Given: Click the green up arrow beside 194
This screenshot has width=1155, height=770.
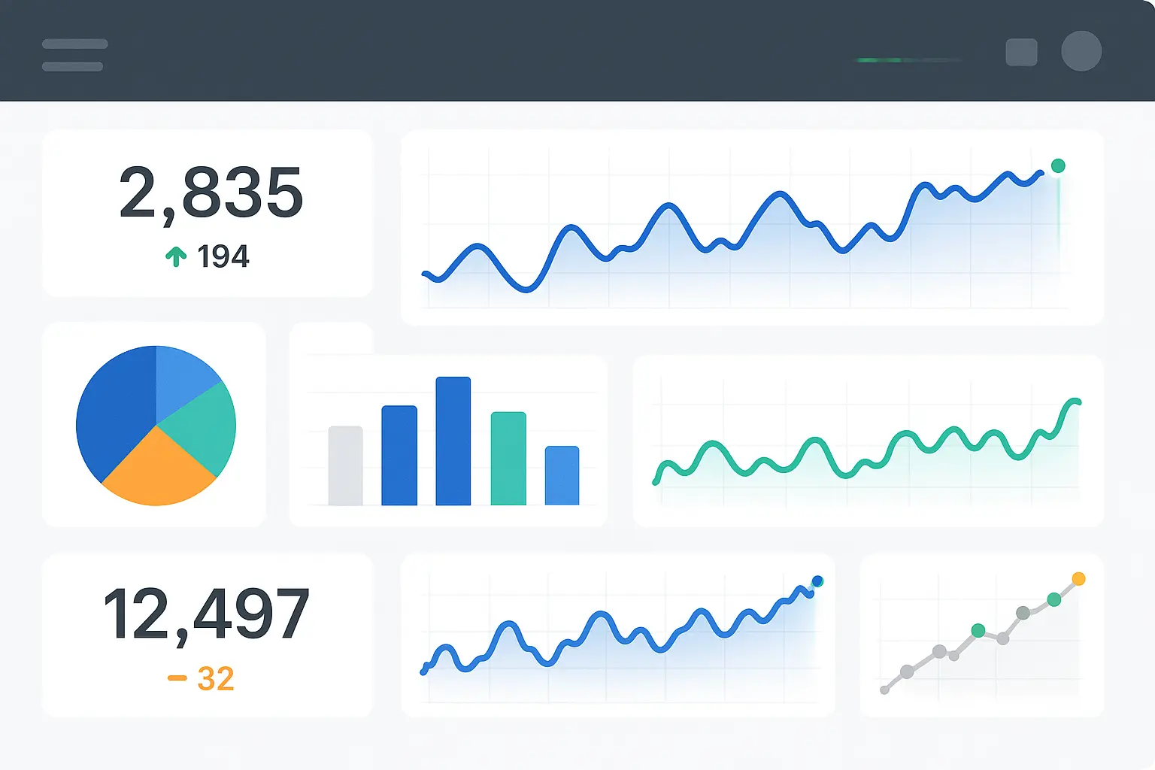Looking at the screenshot, I should coord(176,257).
